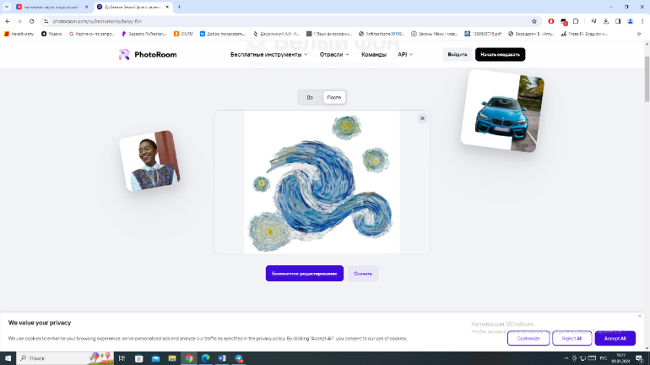650x365 pixels.
Task: Switch to the first browser tab
Action: [x=51, y=7]
